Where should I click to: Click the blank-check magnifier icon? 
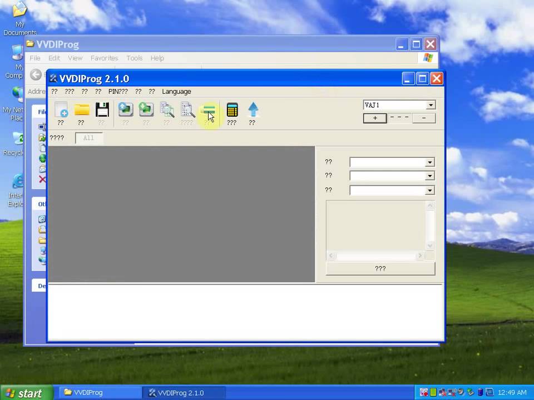[x=187, y=110]
